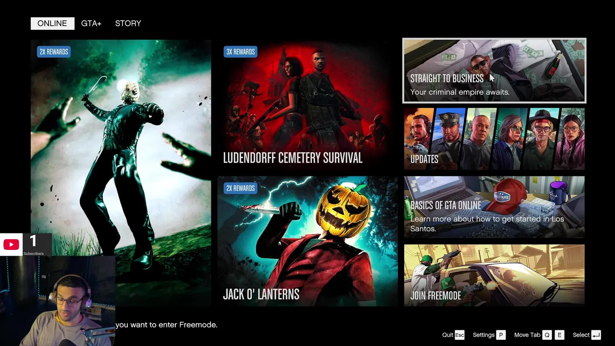Click the 2X Rewards badge on Jack O' Lanterns
Viewport: 615px width, 346px height.
click(x=240, y=188)
